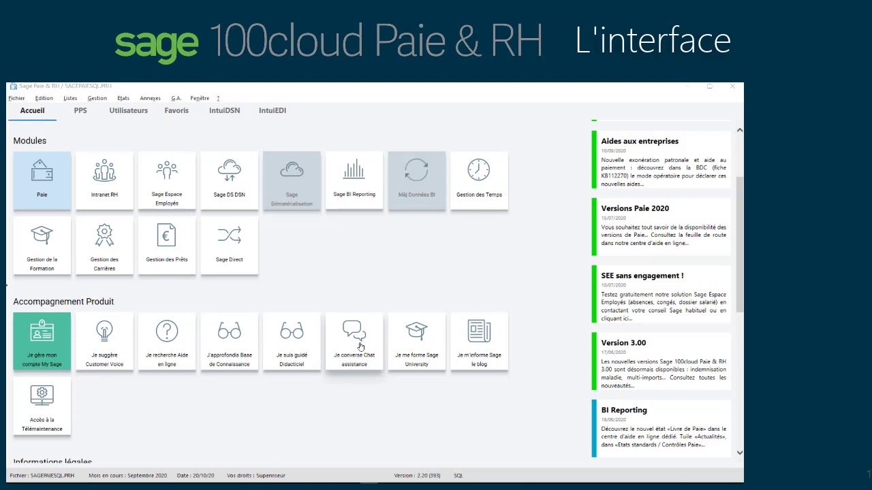The image size is (872, 490).
Task: Open Gestion des Prêts
Action: pos(167,245)
